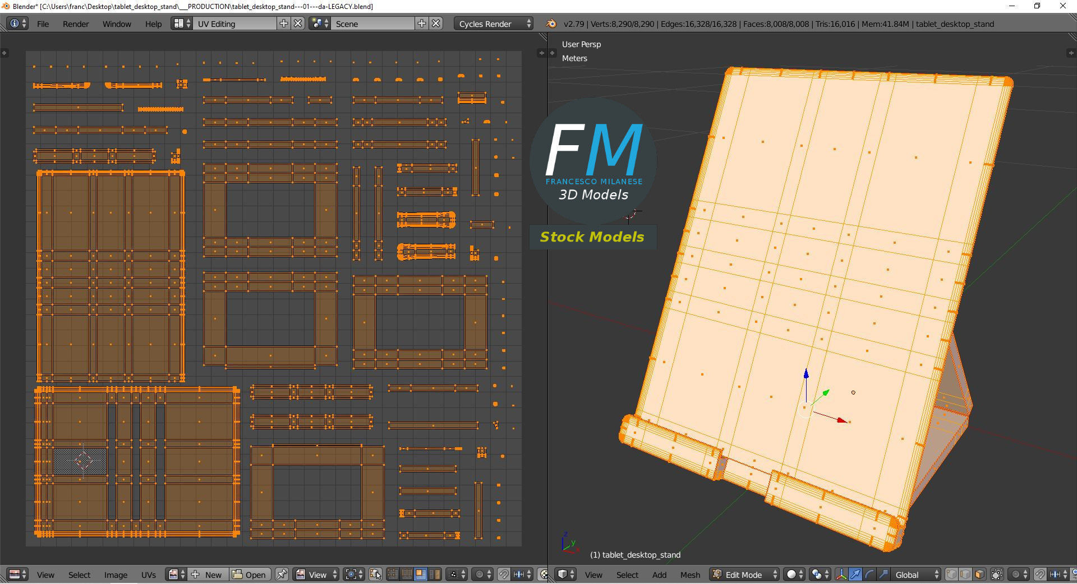Open 3D viewport proportional editing dropdown
Viewport: 1077px width, 584px height.
1018,574
